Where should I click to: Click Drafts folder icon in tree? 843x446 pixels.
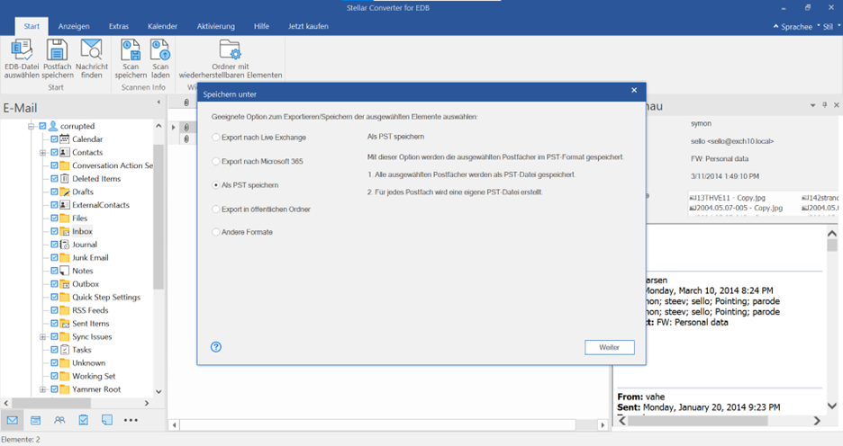point(65,192)
